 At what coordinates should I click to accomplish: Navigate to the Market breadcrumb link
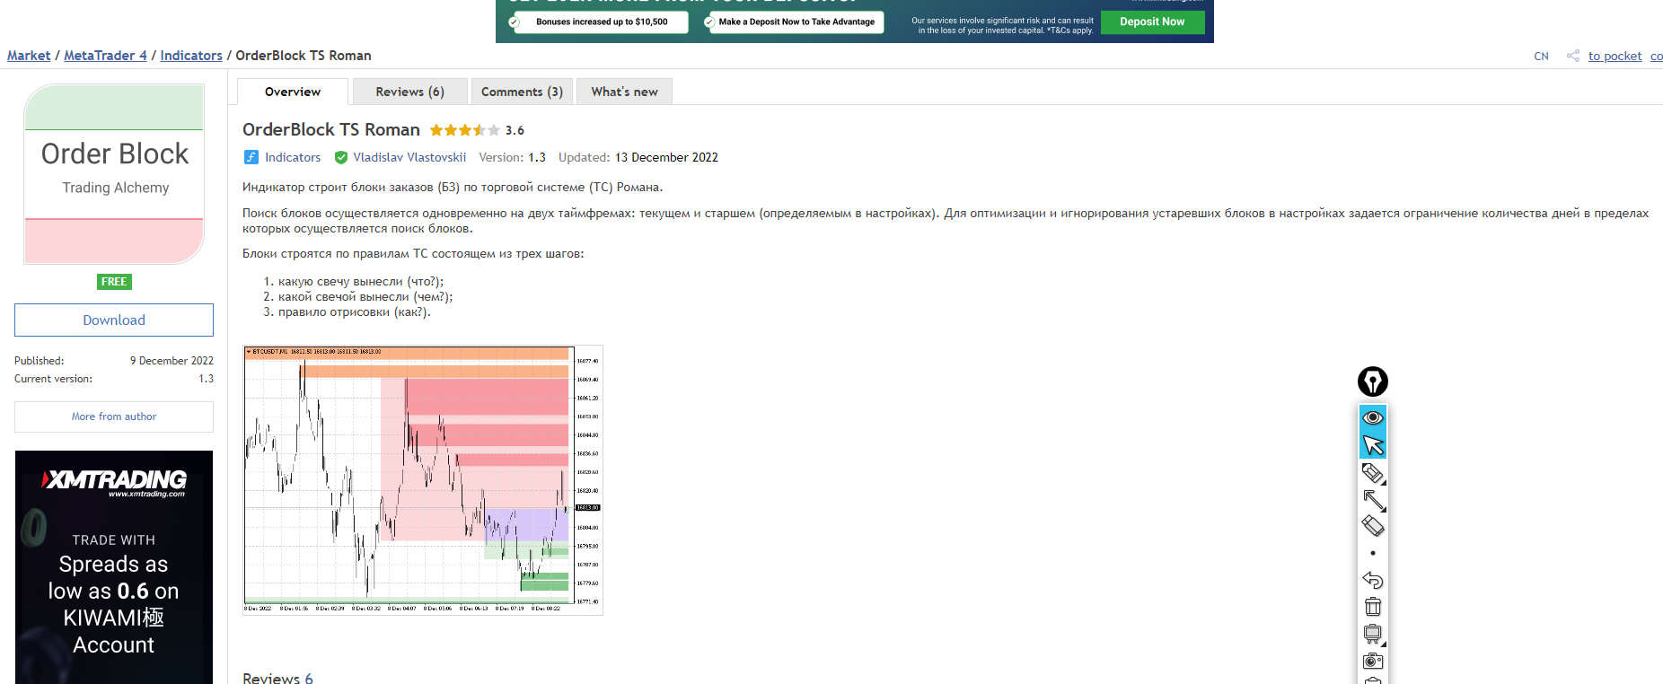(x=29, y=56)
